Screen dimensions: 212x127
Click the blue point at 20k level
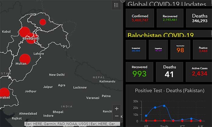coord(155,107)
